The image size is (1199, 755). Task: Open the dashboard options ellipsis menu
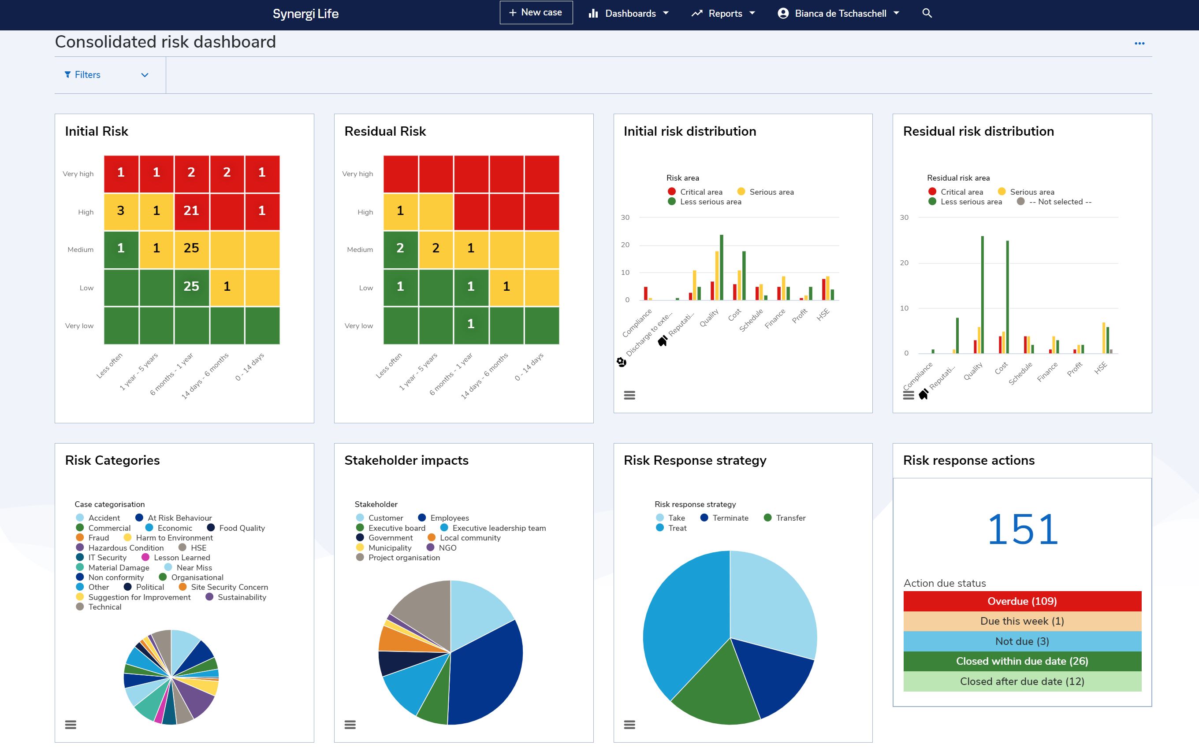pyautogui.click(x=1140, y=43)
